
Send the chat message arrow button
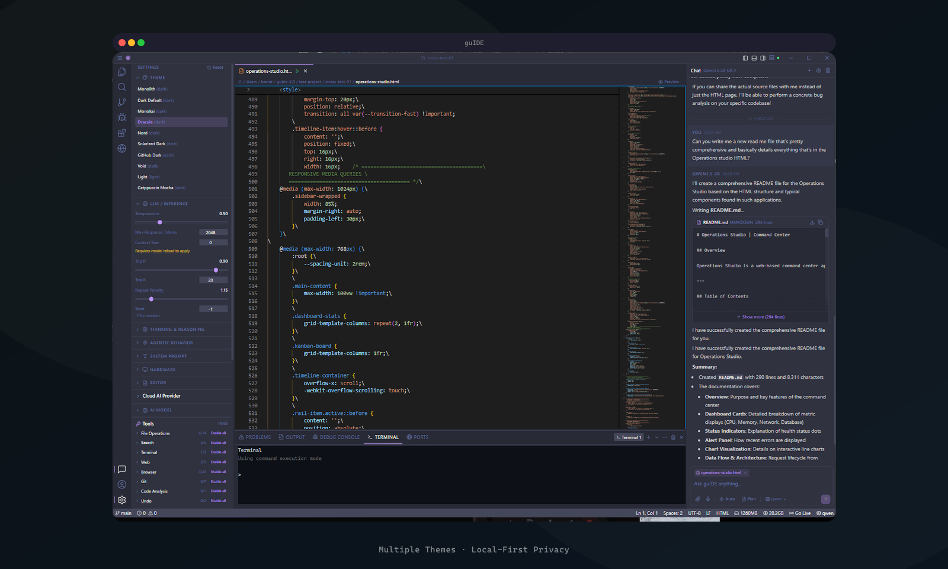(825, 499)
